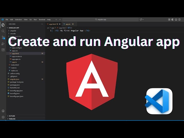The width and height of the screenshot is (184, 138).
Task: Expand the OUTLINE section
Action: [x=11, y=116]
